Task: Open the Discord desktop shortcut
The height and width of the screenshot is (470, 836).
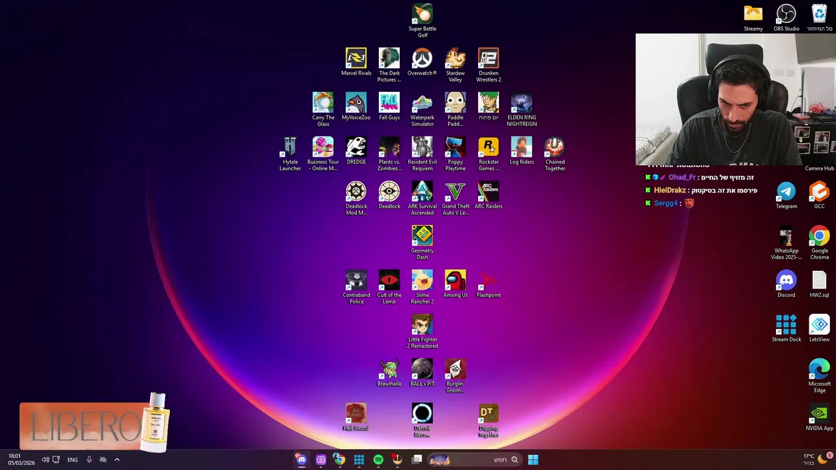Action: [x=786, y=284]
